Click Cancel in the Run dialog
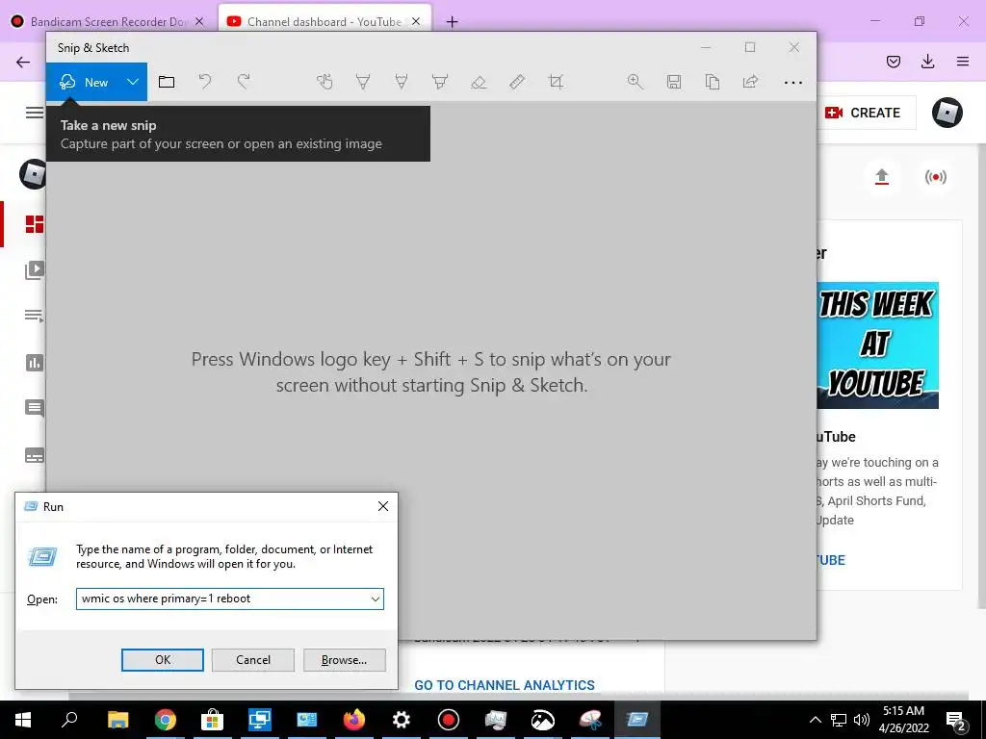986x739 pixels. [x=253, y=660]
